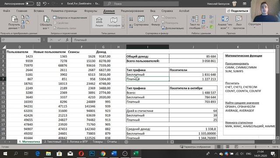
Task: Switch to Normal view icon
Action: pos(219,147)
